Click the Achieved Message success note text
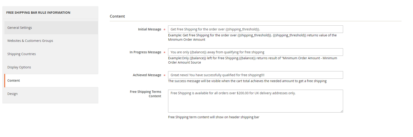The width and height of the screenshot is (413, 137). 247,81
